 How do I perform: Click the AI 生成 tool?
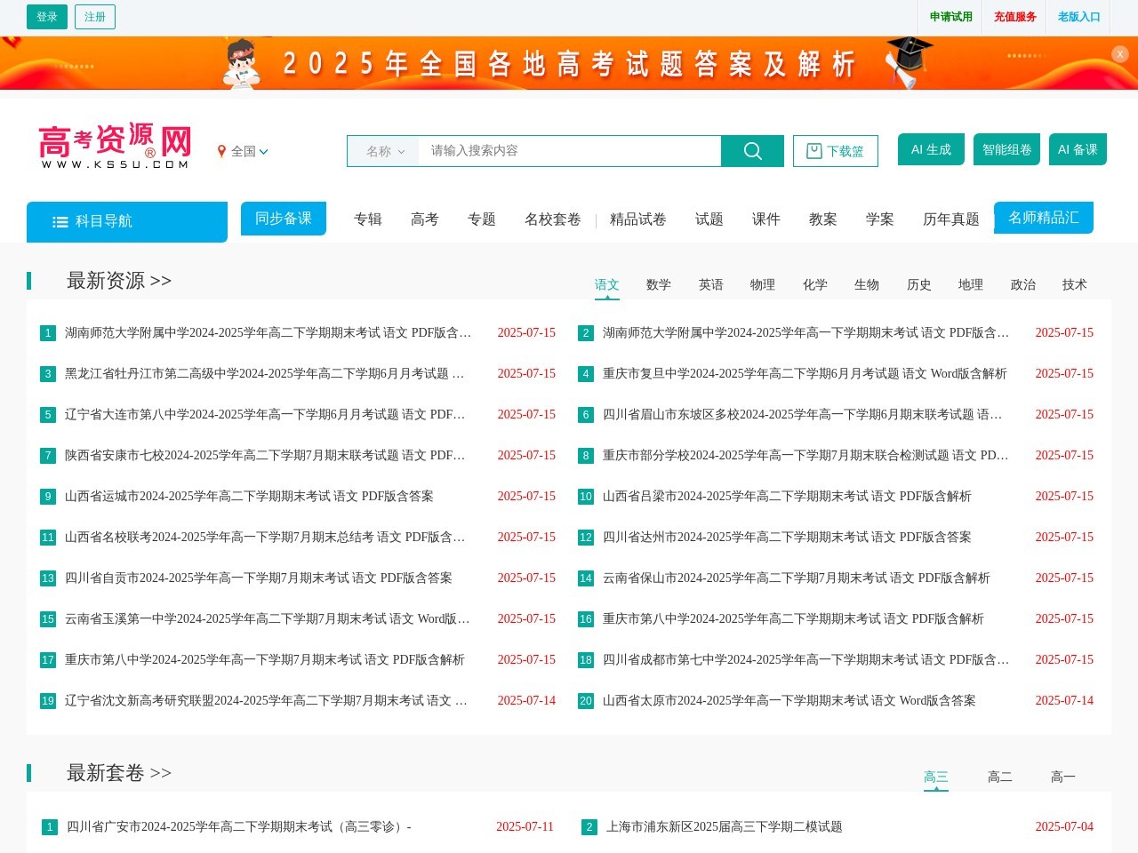931,149
